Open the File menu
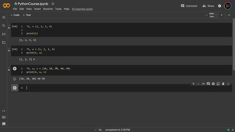 (x=15, y=9)
